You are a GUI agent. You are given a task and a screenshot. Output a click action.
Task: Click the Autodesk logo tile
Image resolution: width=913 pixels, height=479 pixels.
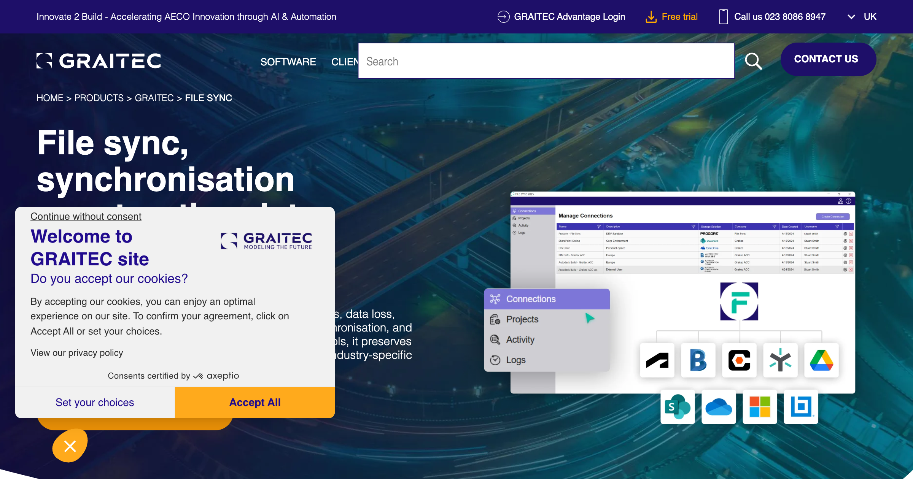[x=657, y=360]
